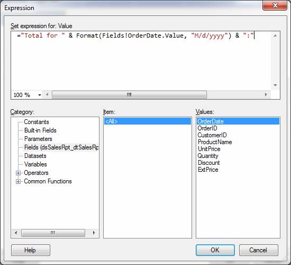Open the 100 % zoom dropdown
The height and width of the screenshot is (265, 291).
pos(40,95)
